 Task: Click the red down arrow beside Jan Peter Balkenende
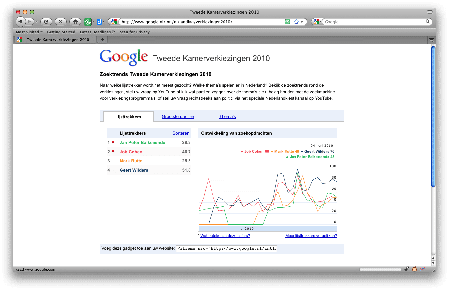point(113,142)
